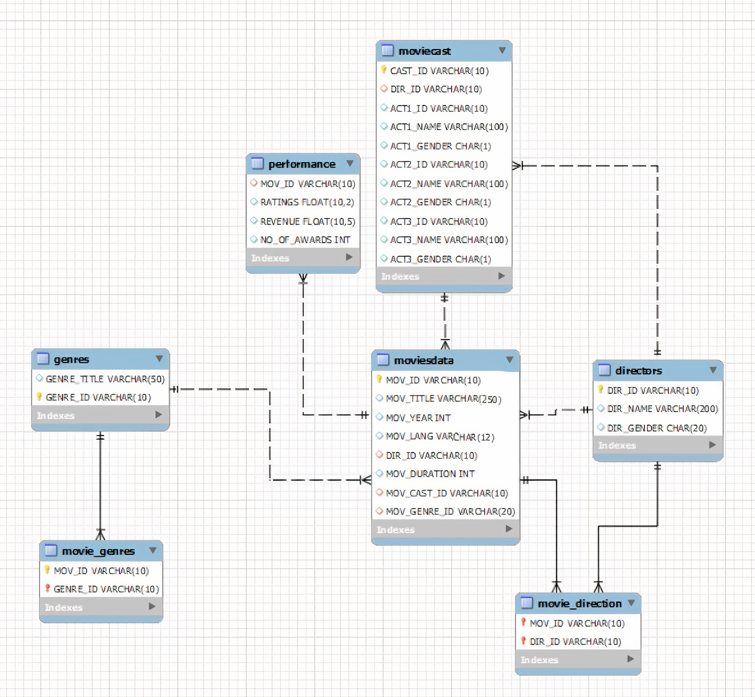Expand the Indexes section of genres

tap(158, 415)
